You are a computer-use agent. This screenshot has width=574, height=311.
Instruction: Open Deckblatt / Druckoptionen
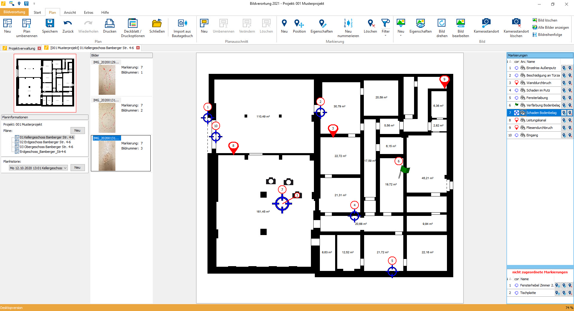point(132,24)
